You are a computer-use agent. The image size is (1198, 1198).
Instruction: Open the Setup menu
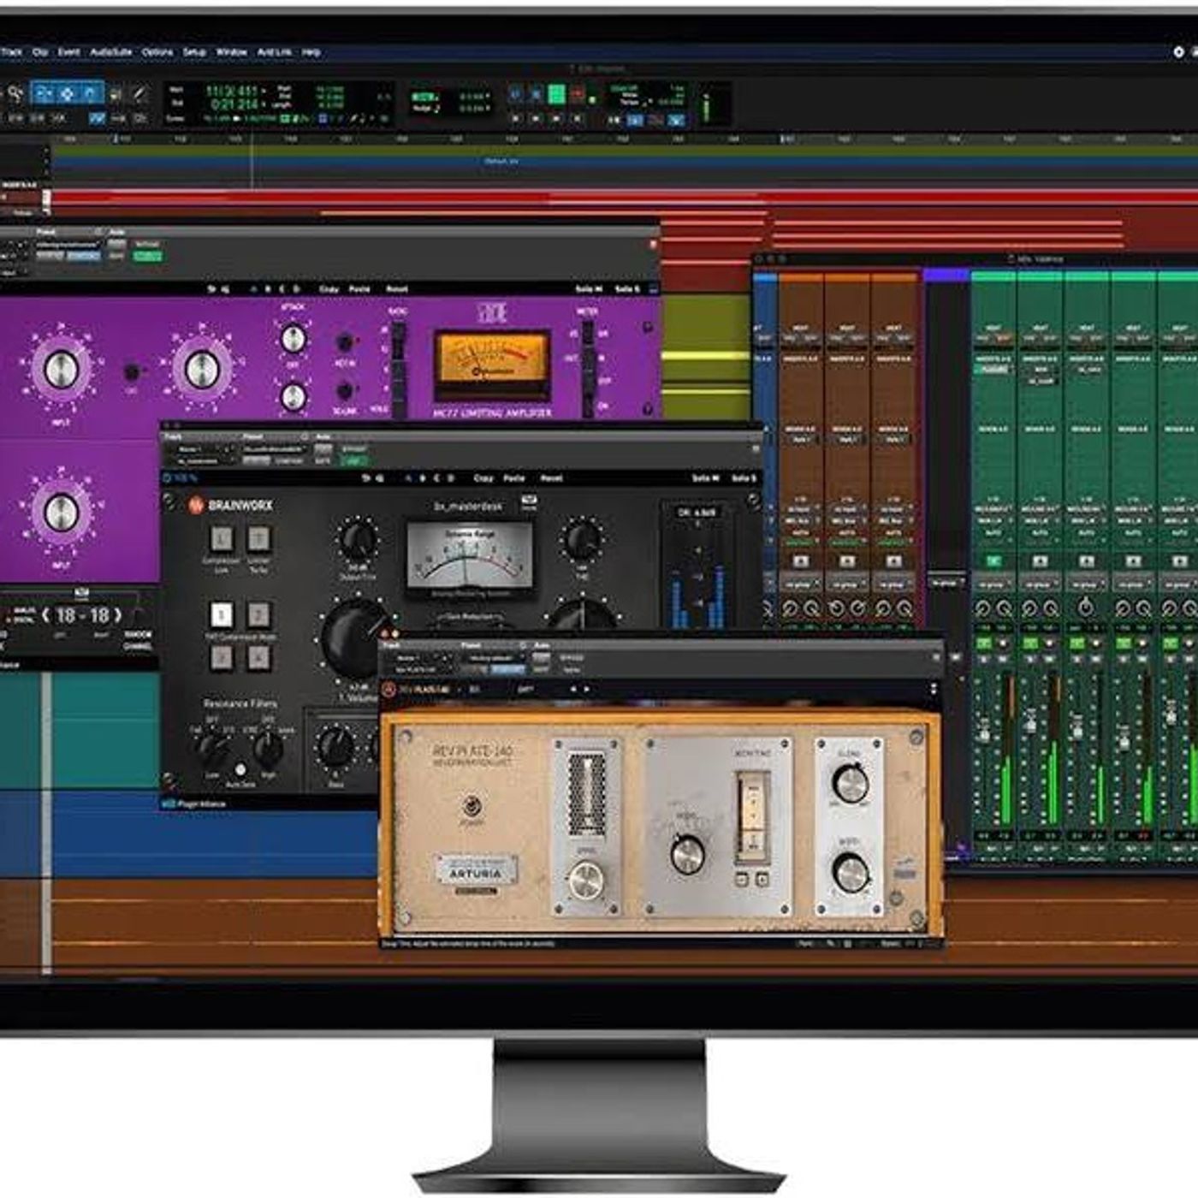tap(194, 52)
